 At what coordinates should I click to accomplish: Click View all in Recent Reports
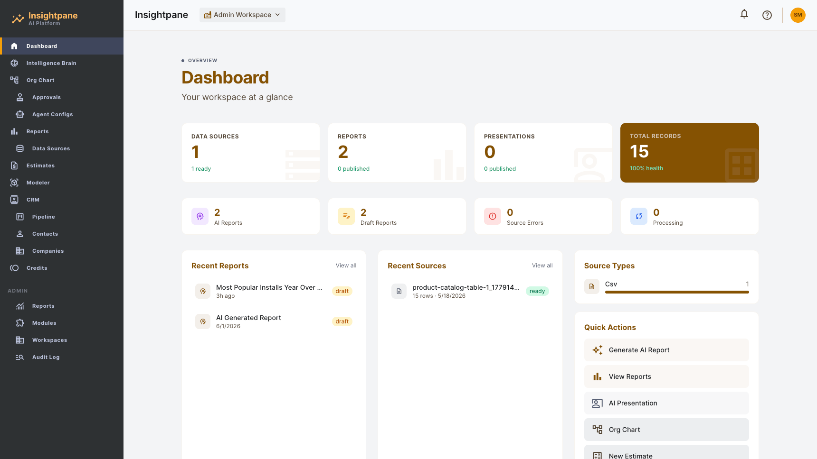tap(346, 266)
